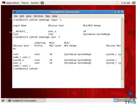Click the '__default__' login entry
137x104 pixels.
tap(21, 31)
